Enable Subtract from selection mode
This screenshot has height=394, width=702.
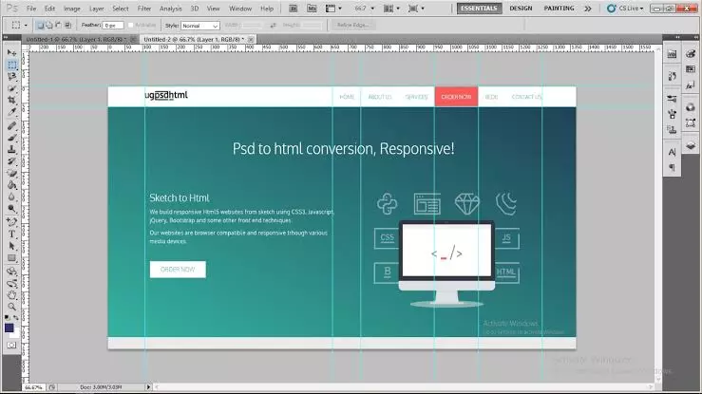(58, 25)
